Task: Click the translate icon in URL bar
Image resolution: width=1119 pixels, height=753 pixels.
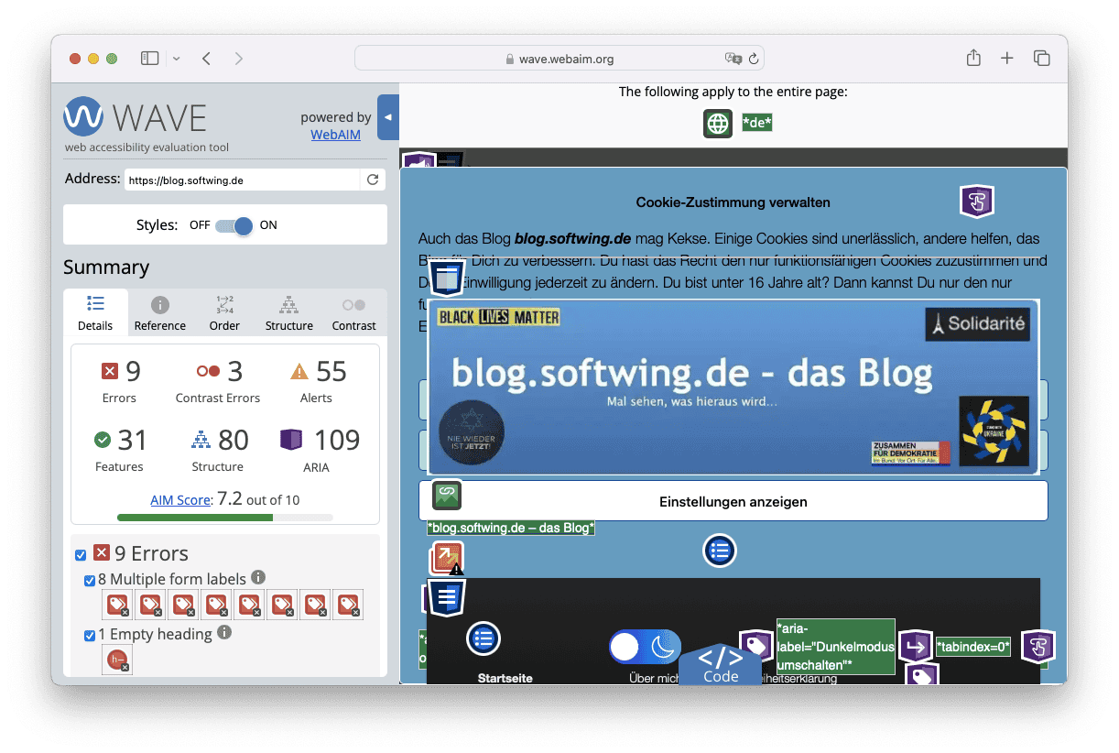Action: click(733, 59)
